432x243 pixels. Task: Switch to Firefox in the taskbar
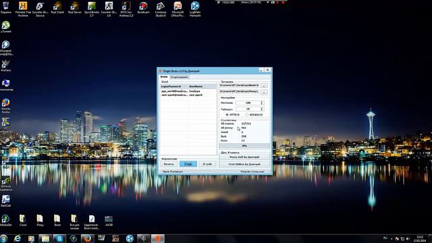pos(88,238)
